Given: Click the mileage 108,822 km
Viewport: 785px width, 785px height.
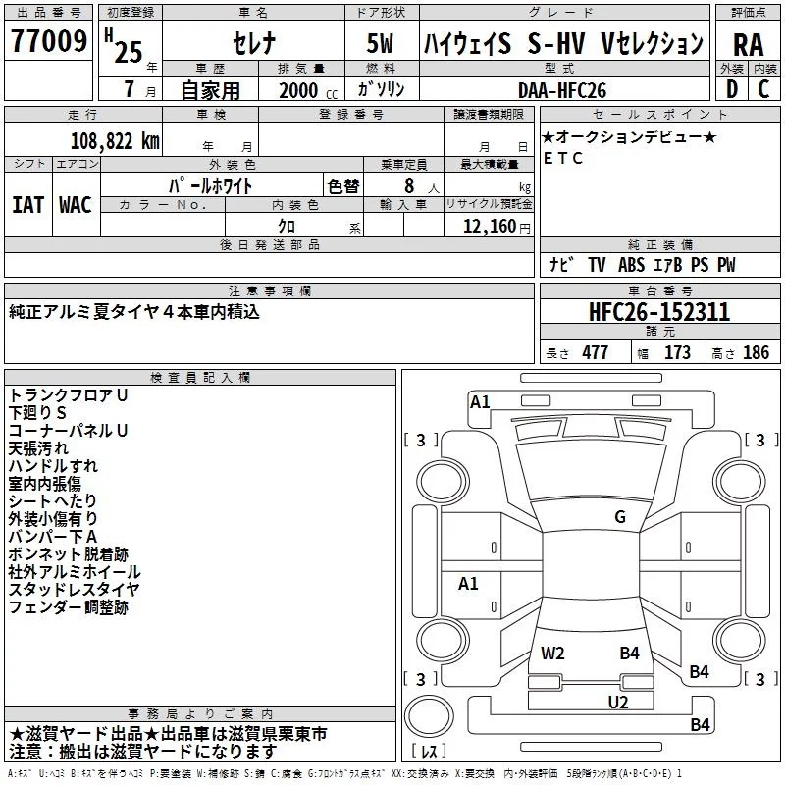Looking at the screenshot, I should coord(115,141).
